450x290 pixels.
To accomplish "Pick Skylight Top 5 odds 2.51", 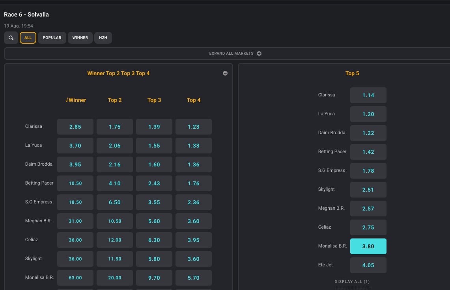I will [x=368, y=190].
